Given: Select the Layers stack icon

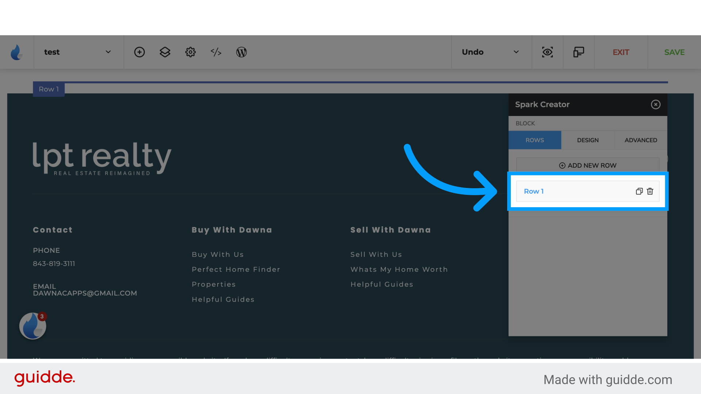Looking at the screenshot, I should pos(165,51).
